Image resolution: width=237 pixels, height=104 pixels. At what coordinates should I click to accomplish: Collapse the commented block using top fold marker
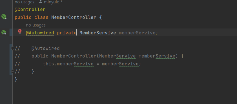(x=13, y=48)
